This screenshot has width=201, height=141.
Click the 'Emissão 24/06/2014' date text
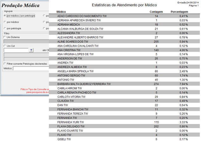click(188, 3)
